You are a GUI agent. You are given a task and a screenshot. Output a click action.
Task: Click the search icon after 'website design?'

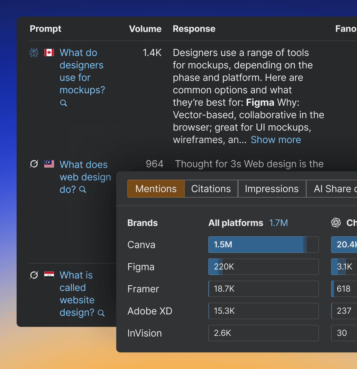pos(101,313)
